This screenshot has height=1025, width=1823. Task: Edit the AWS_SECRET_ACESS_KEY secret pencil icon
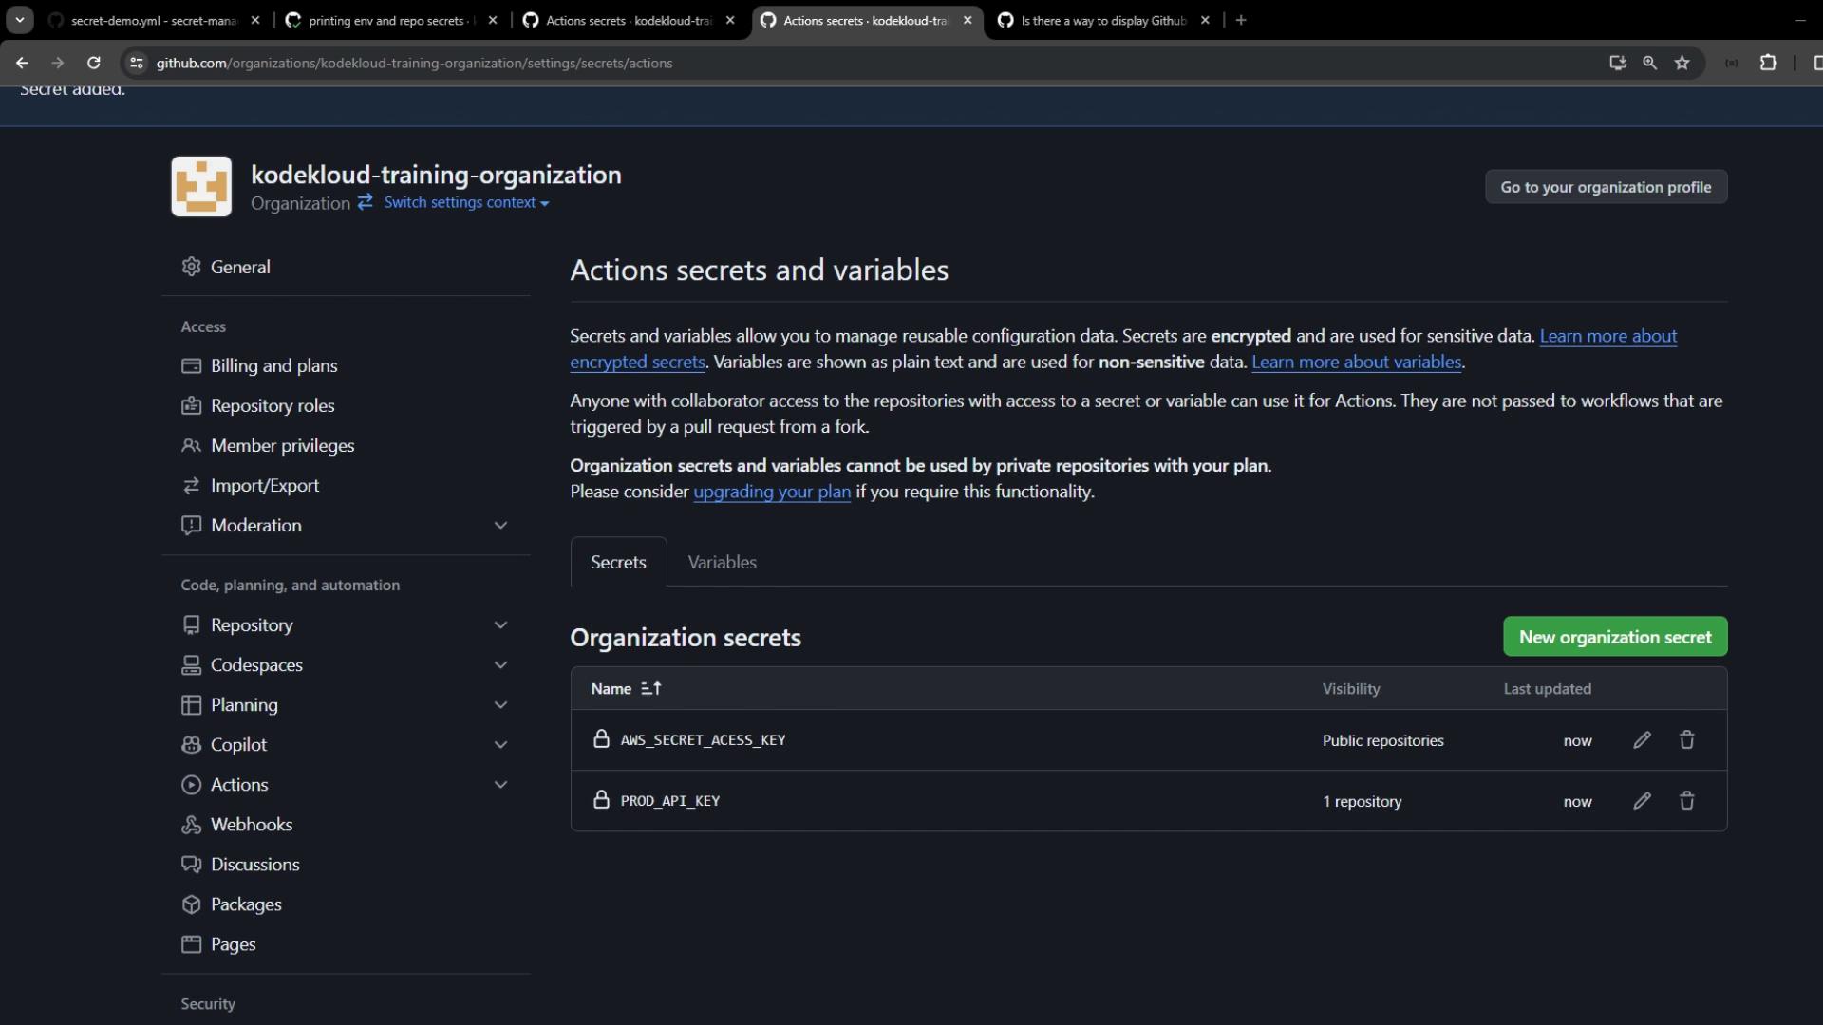point(1642,740)
